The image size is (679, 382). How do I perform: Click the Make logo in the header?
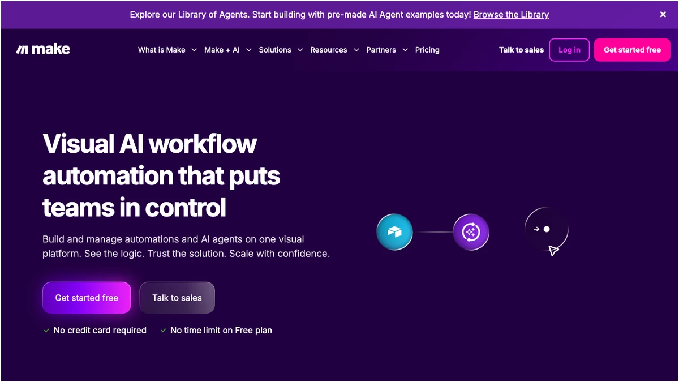(x=43, y=50)
